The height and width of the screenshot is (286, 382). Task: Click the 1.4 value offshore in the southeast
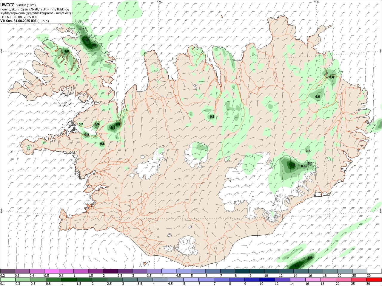click(x=310, y=258)
